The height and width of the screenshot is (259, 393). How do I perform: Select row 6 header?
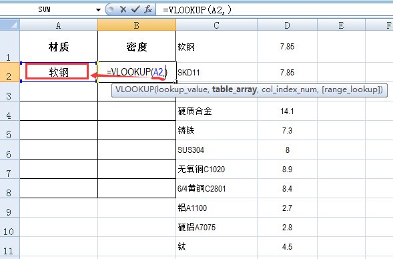pyautogui.click(x=10, y=150)
